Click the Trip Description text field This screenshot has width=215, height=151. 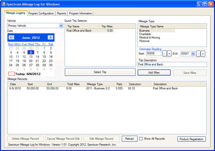(172, 64)
